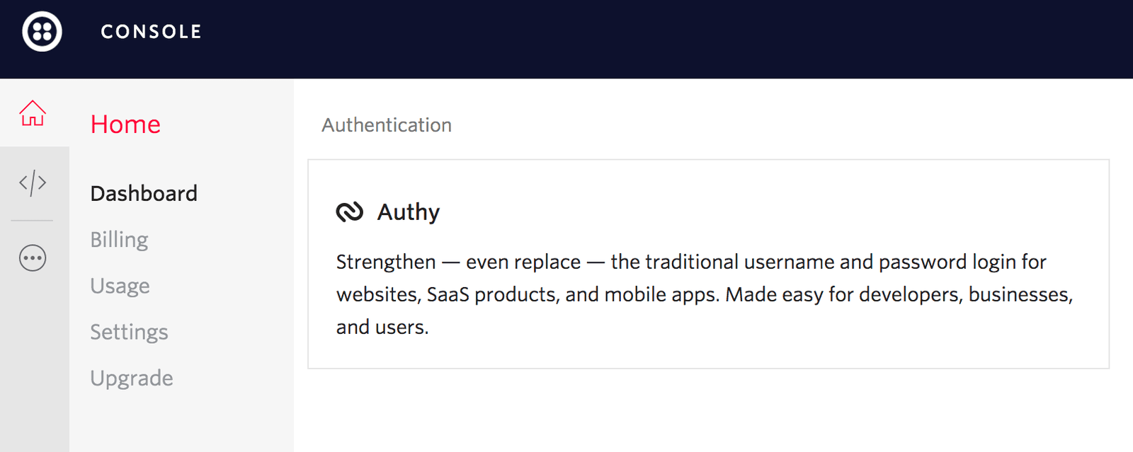Viewport: 1133px width, 452px height.
Task: Click the divider line below the code icon
Action: point(32,221)
